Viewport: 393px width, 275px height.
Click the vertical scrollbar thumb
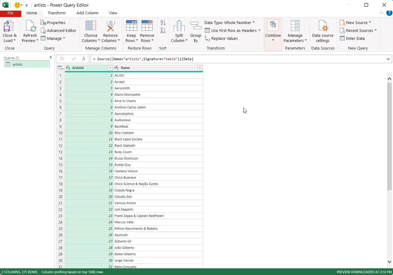(389, 136)
